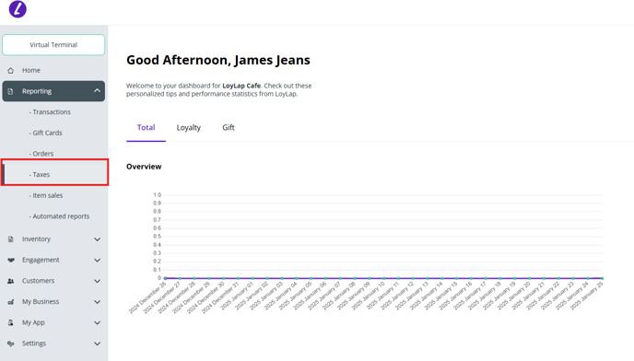The height and width of the screenshot is (361, 634).
Task: Click the Home house icon
Action: pos(10,70)
